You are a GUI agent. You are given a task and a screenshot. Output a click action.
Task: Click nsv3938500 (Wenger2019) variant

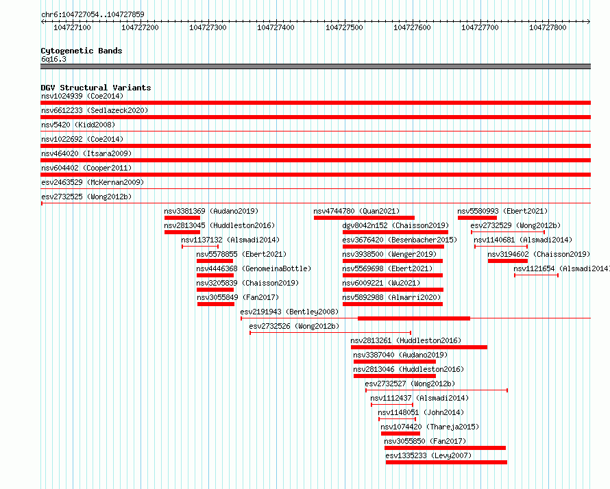click(x=389, y=254)
